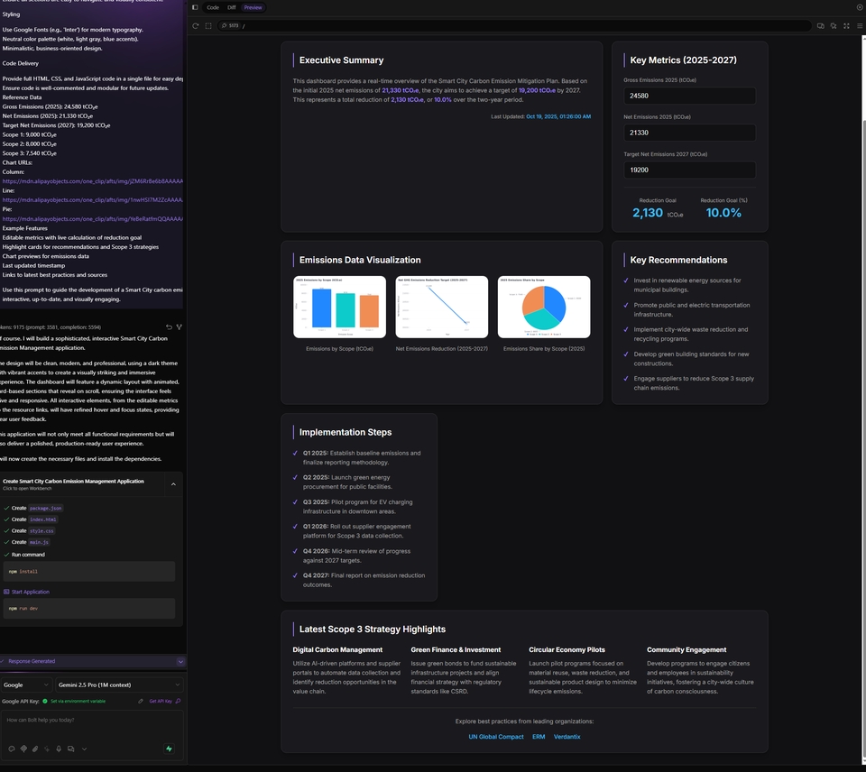
Task: Select the 5173 port chip
Action: (230, 26)
